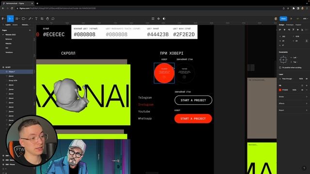Switch to the Prototype tab
Image resolution: width=310 pixels, height=174 pixels.
[290, 25]
